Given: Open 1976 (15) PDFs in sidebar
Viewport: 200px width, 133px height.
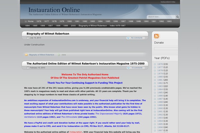Looking at the screenshot, I should pyautogui.click(x=163, y=64).
